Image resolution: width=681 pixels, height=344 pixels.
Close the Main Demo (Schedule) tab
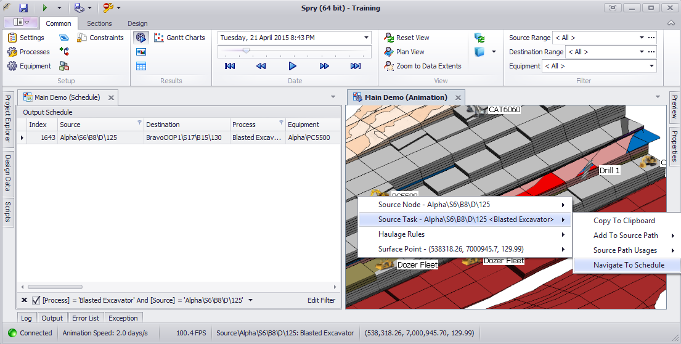tap(111, 97)
